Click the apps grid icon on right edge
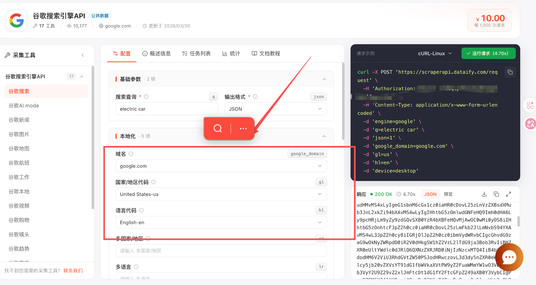The image size is (536, 285). pos(530,105)
